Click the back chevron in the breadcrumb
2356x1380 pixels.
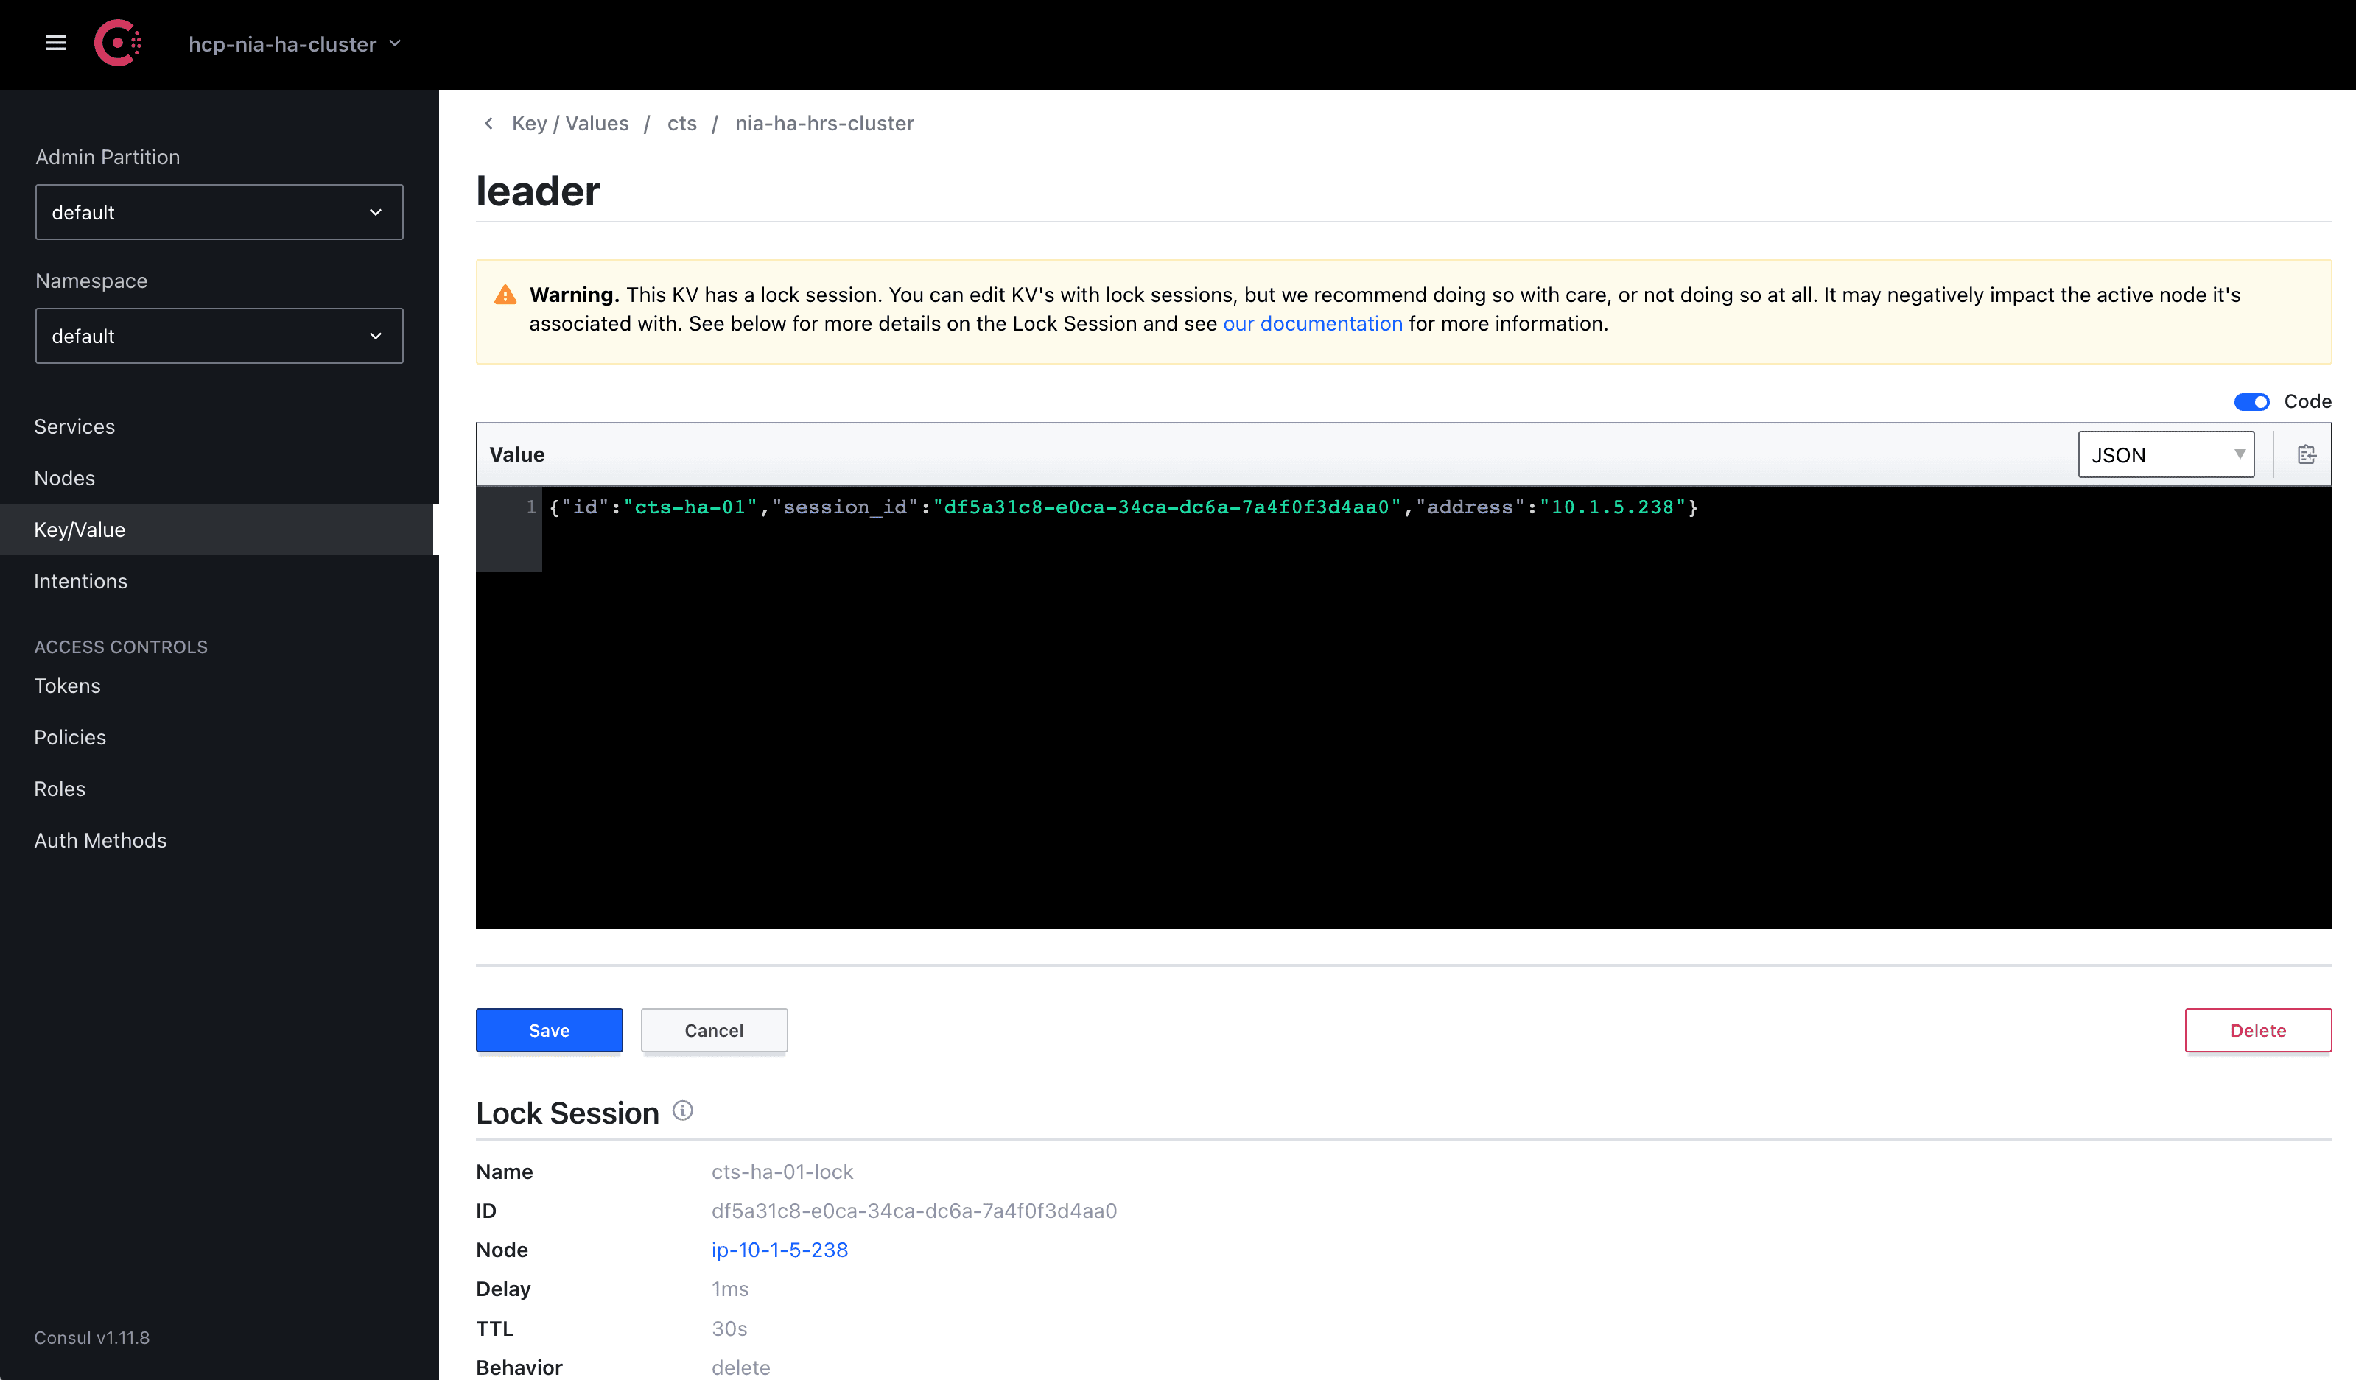click(488, 123)
